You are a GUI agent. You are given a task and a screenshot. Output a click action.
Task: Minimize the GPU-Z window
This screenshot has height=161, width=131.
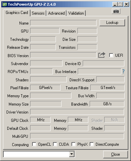pos(115,4)
